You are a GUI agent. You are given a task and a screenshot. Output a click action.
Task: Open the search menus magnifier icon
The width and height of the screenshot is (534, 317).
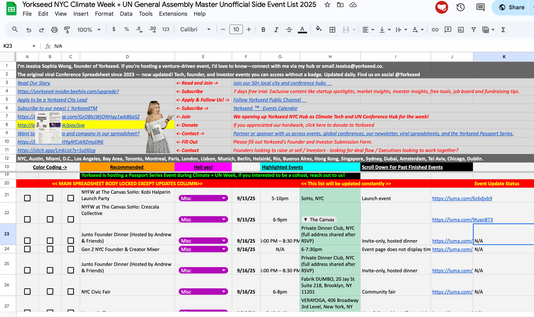tap(15, 30)
